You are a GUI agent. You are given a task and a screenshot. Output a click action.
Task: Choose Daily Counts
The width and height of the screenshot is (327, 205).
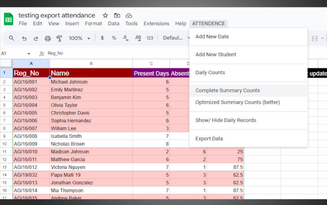pyautogui.click(x=248, y=72)
